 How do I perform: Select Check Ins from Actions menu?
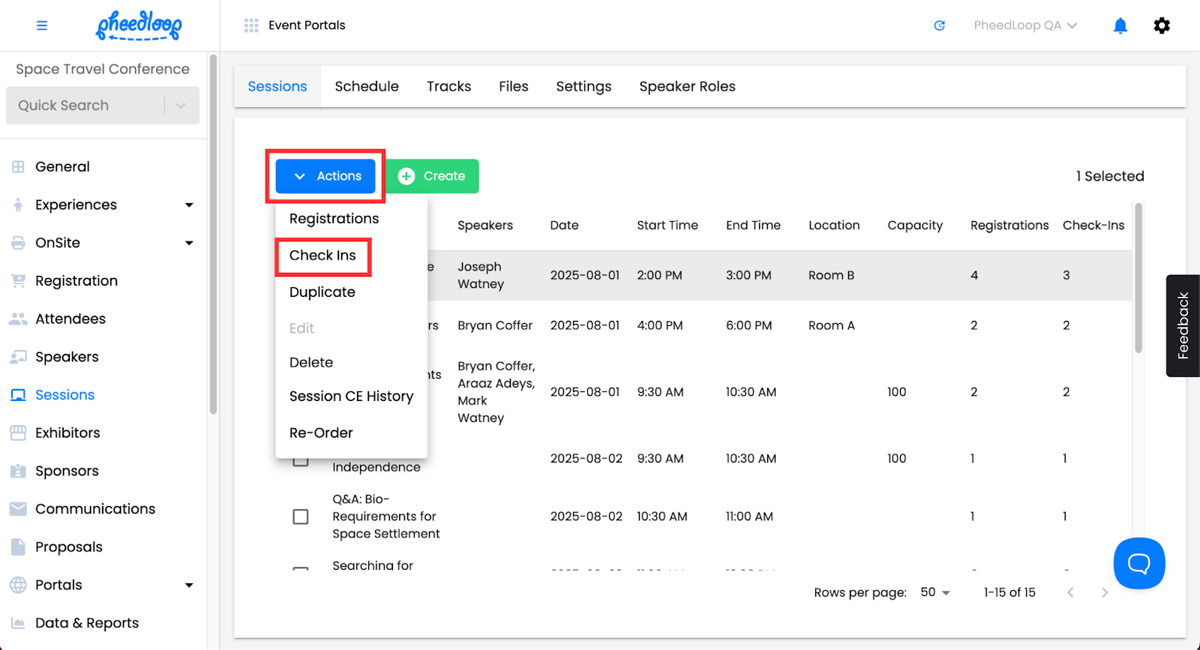[322, 256]
